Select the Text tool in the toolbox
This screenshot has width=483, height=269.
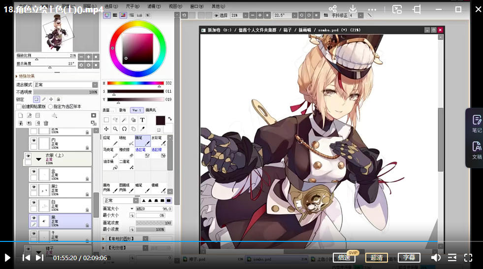tap(142, 120)
